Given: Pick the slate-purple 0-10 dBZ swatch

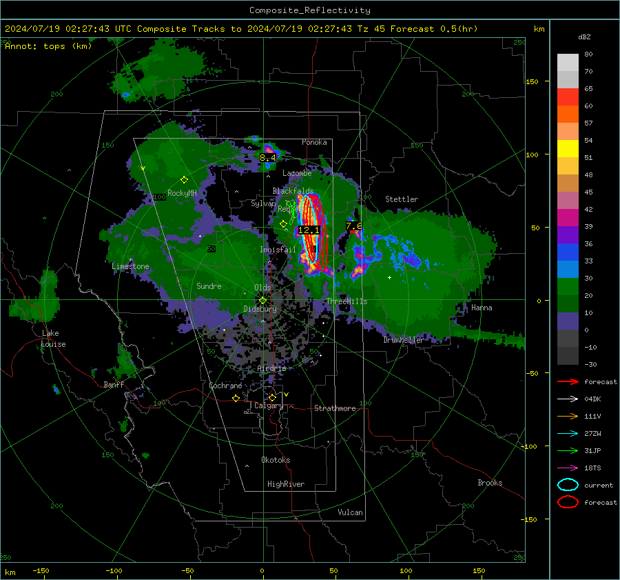Looking at the screenshot, I should pyautogui.click(x=568, y=321).
